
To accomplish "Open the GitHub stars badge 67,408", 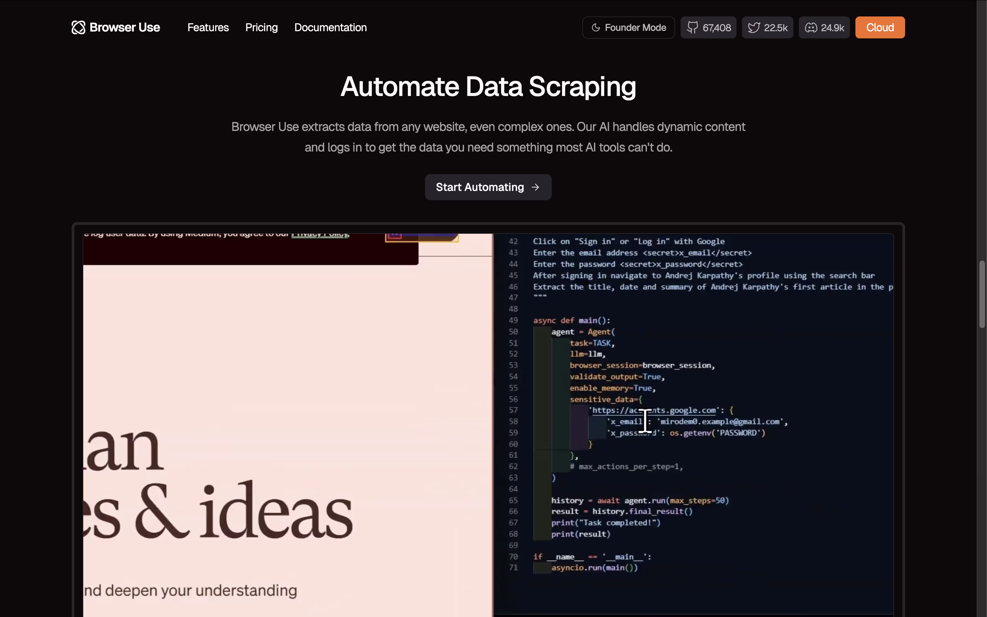I will [708, 27].
